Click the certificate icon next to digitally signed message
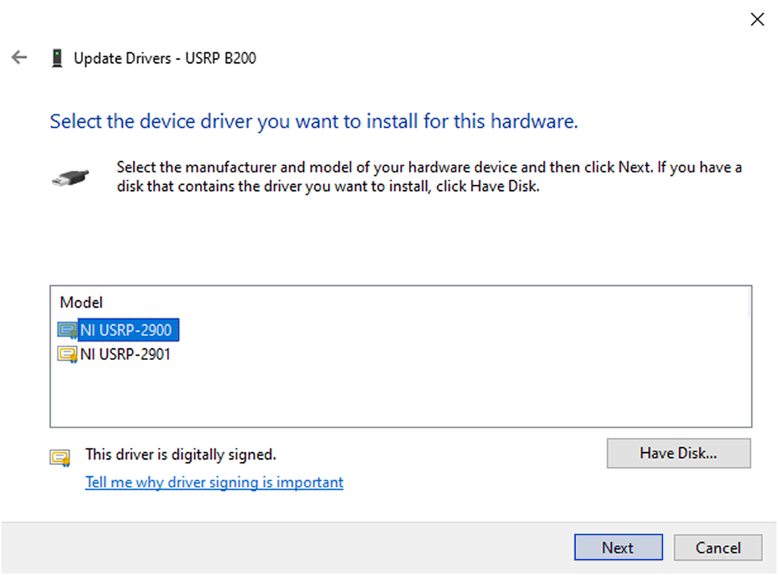 click(60, 457)
